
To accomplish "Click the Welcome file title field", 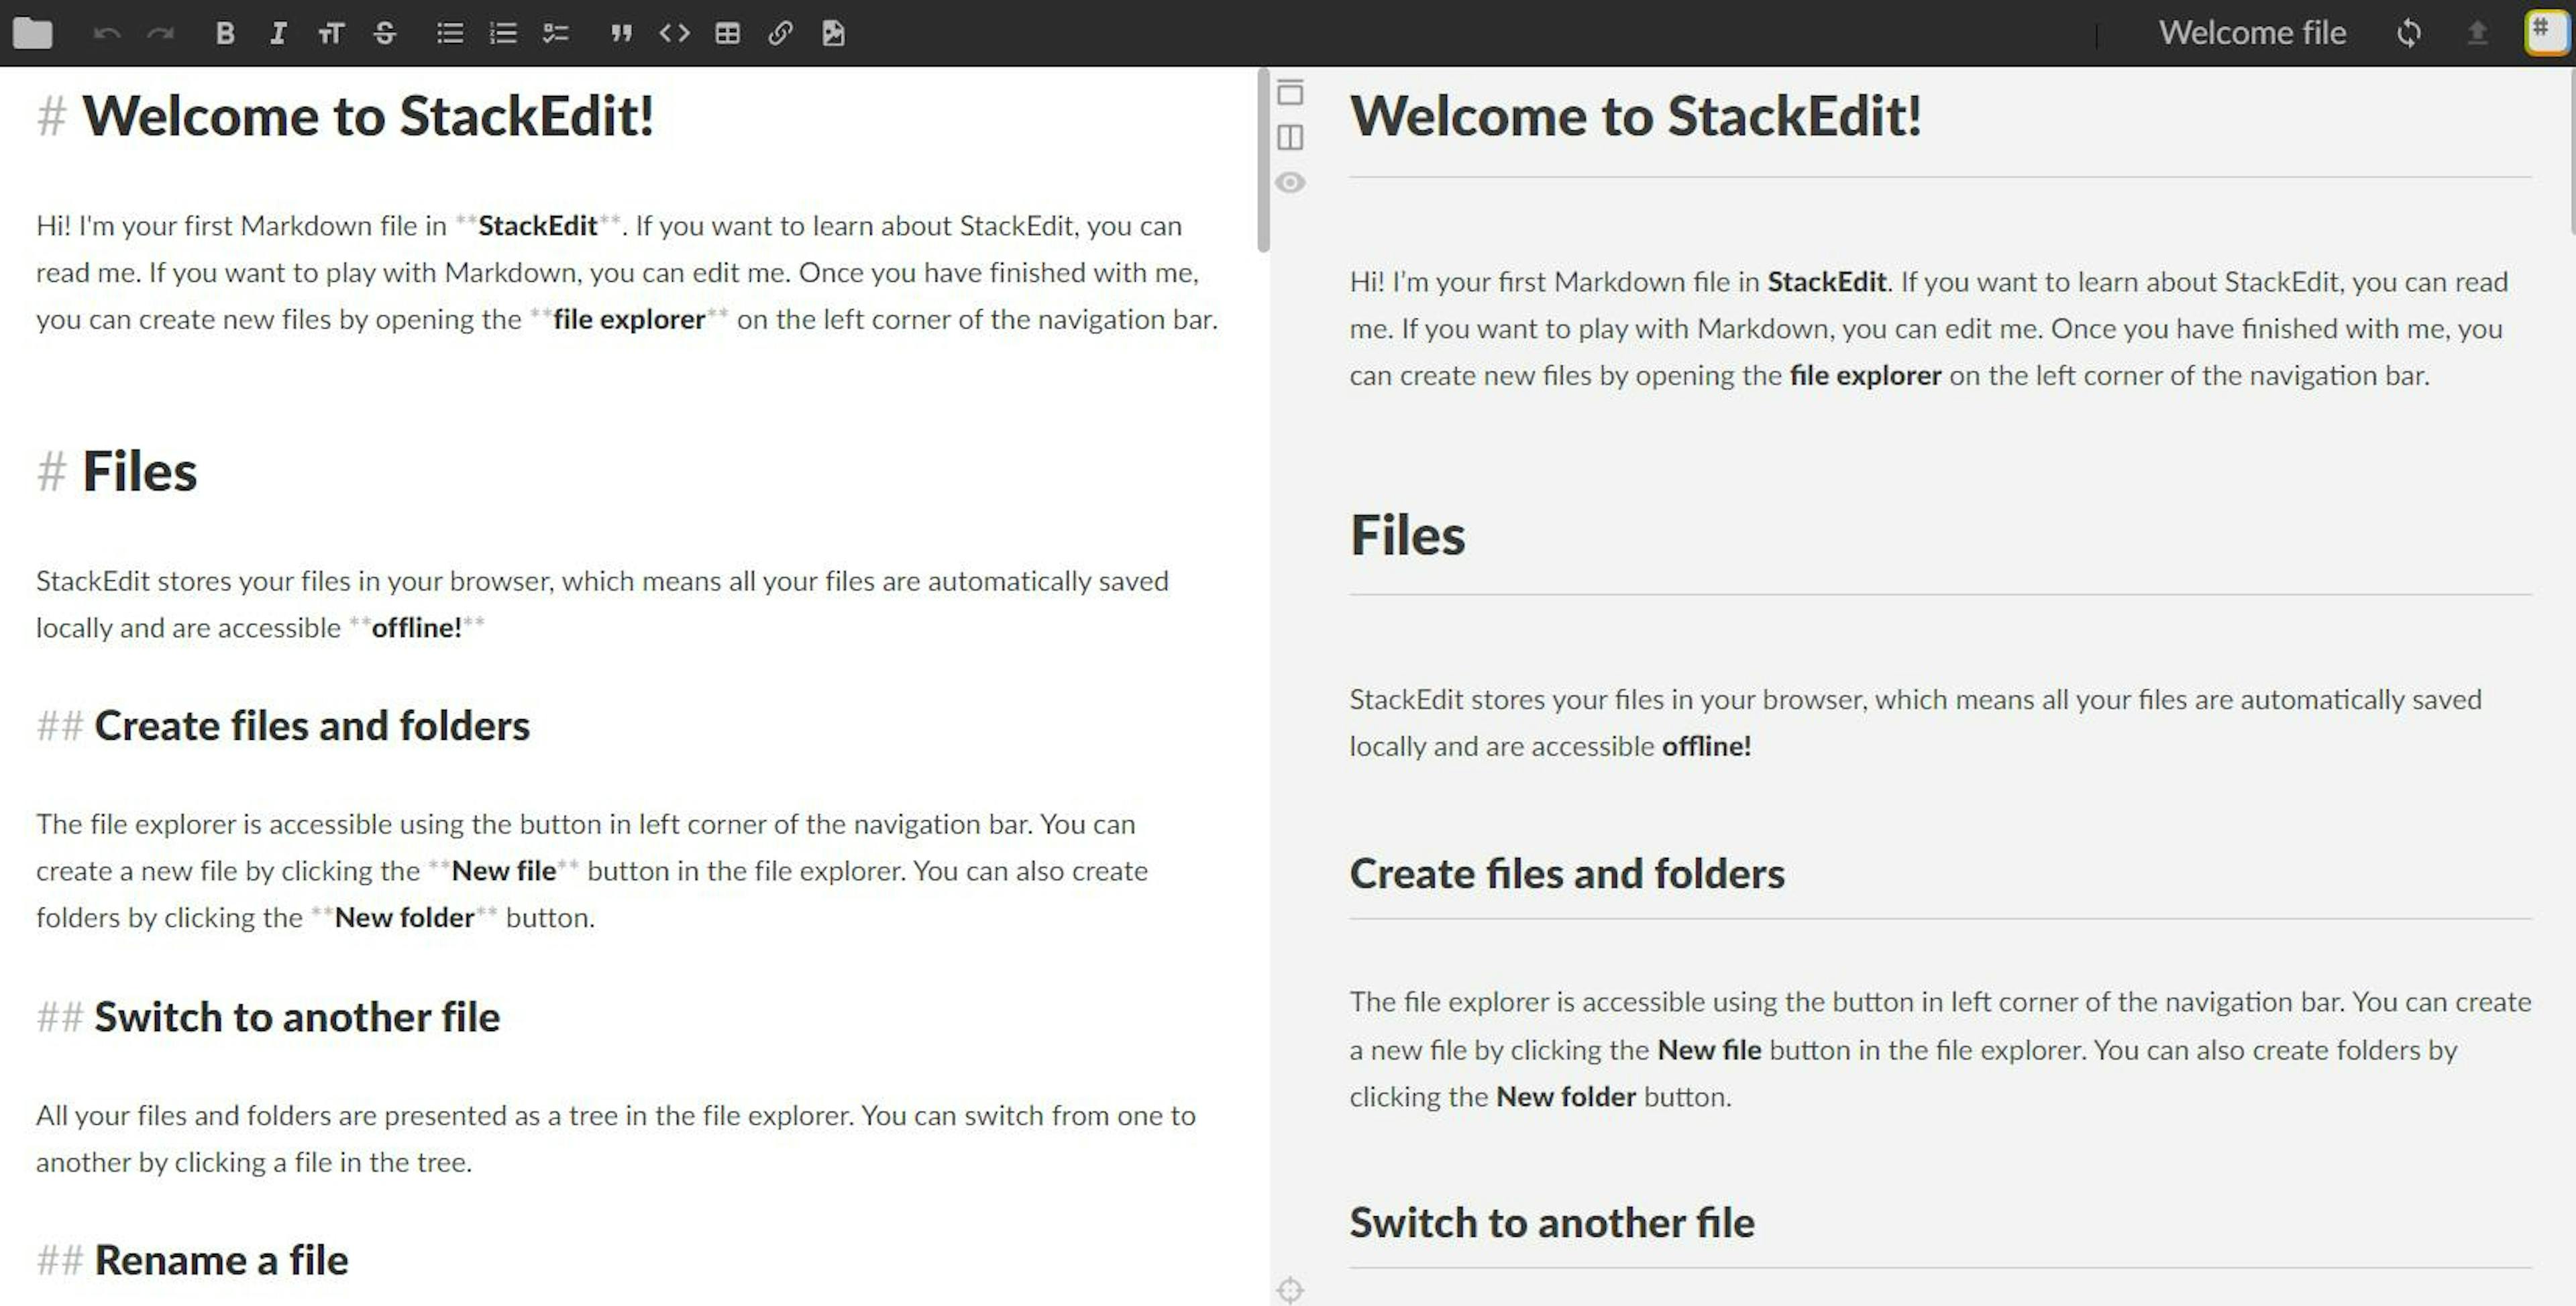I will click(x=2252, y=33).
